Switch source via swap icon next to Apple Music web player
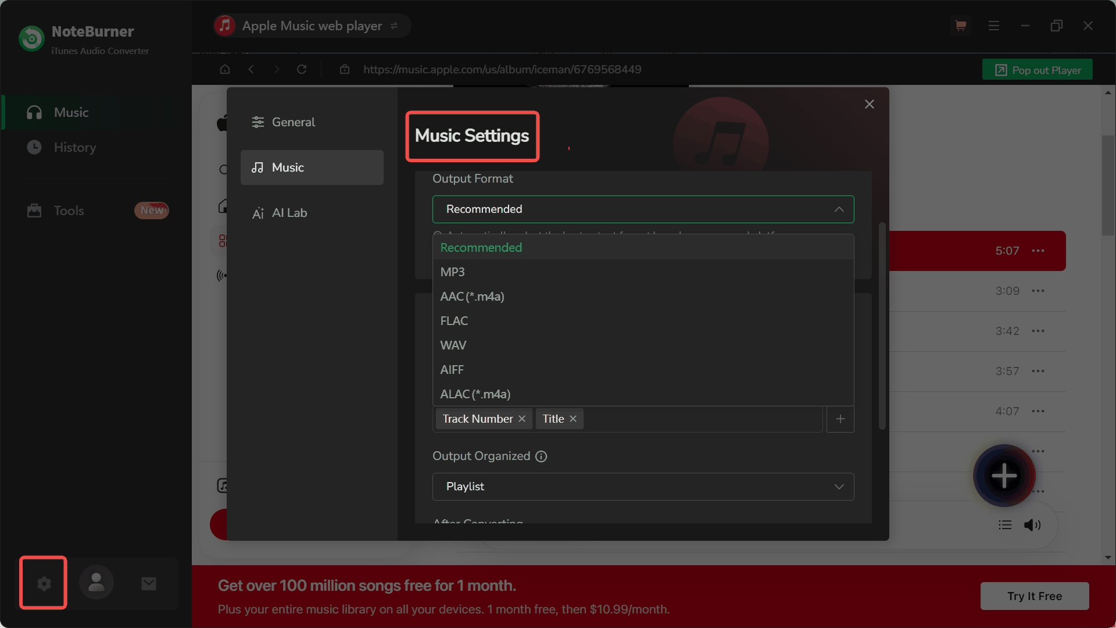Viewport: 1116px width, 628px height. (394, 26)
